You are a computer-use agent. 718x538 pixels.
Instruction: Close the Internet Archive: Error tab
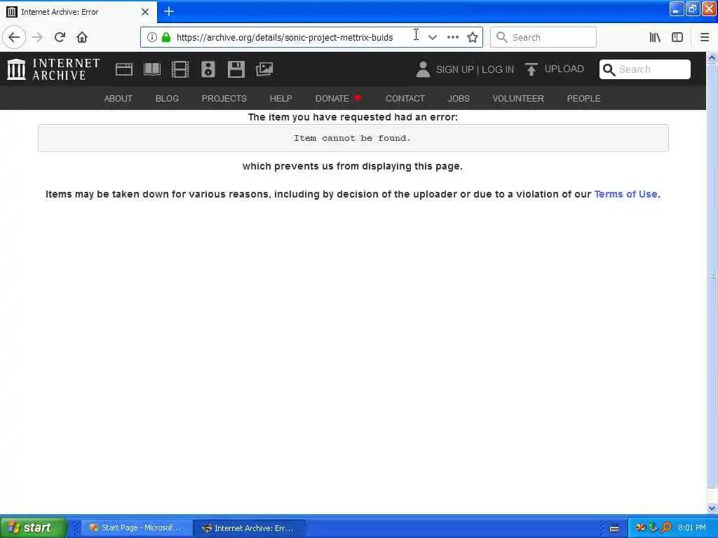pyautogui.click(x=145, y=12)
